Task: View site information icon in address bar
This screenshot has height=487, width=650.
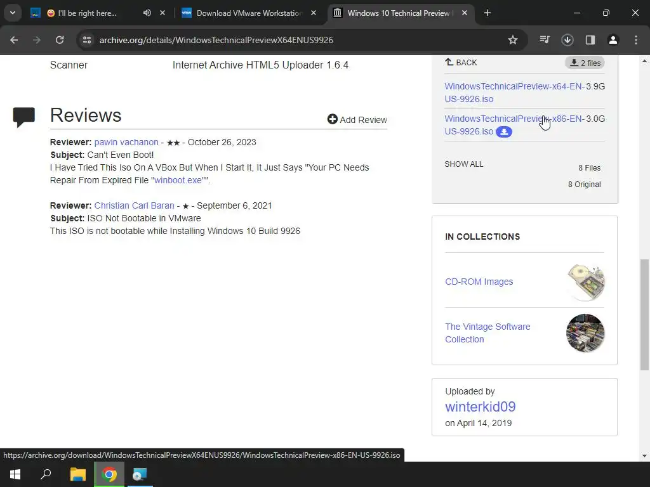Action: pos(87,40)
